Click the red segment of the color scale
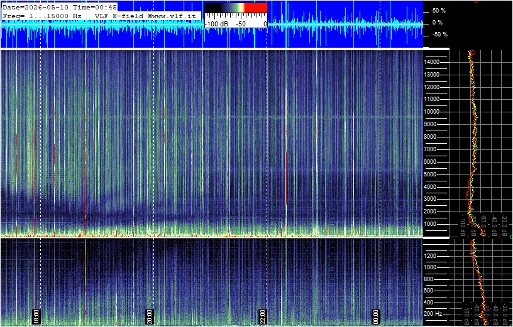This screenshot has width=513, height=327. [x=256, y=8]
